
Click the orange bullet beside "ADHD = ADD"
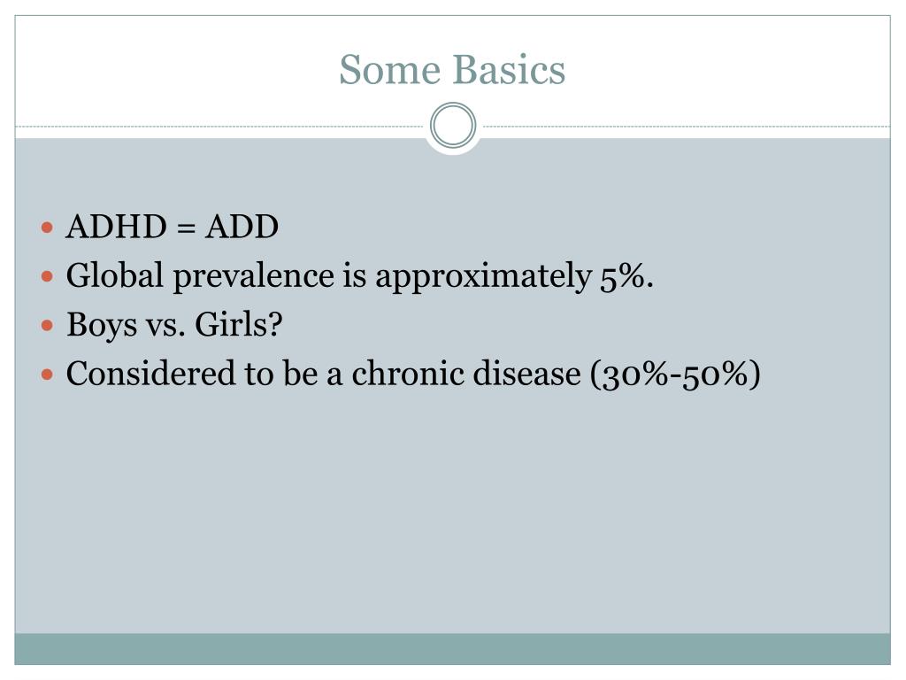[x=48, y=228]
